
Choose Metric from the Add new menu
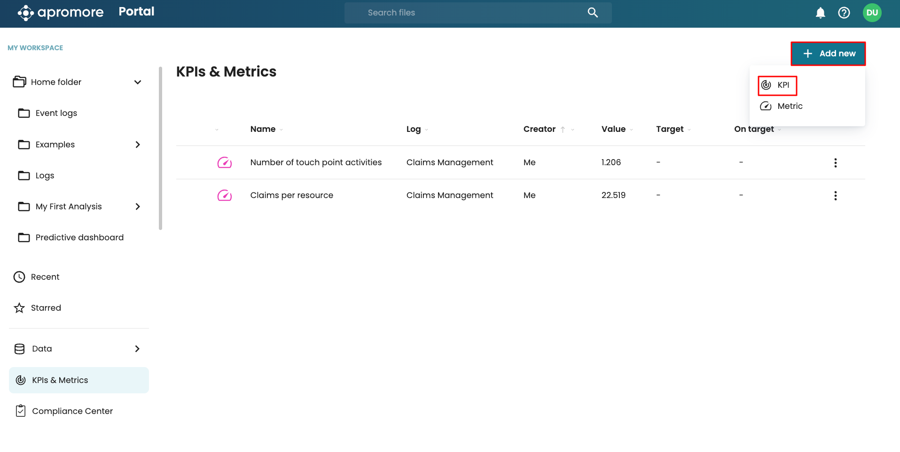click(x=790, y=106)
